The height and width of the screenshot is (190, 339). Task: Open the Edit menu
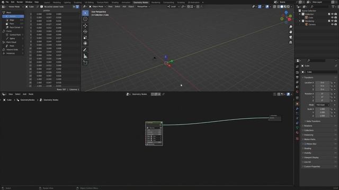pyautogui.click(x=13, y=2)
